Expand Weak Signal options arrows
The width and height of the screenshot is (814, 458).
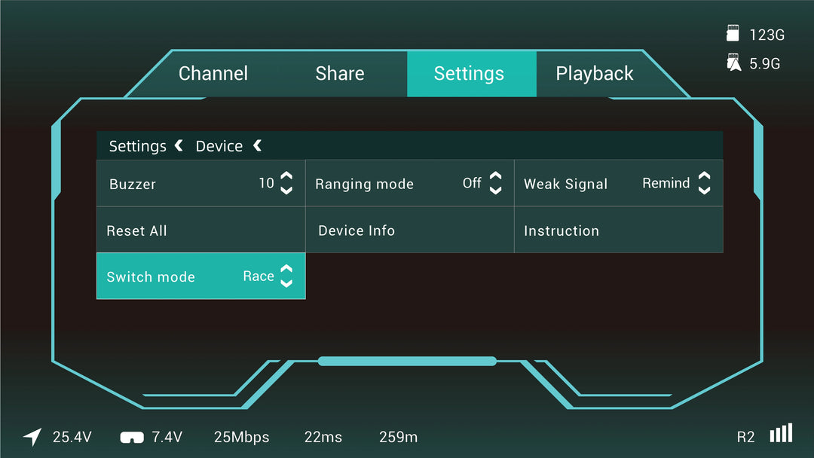pos(704,183)
